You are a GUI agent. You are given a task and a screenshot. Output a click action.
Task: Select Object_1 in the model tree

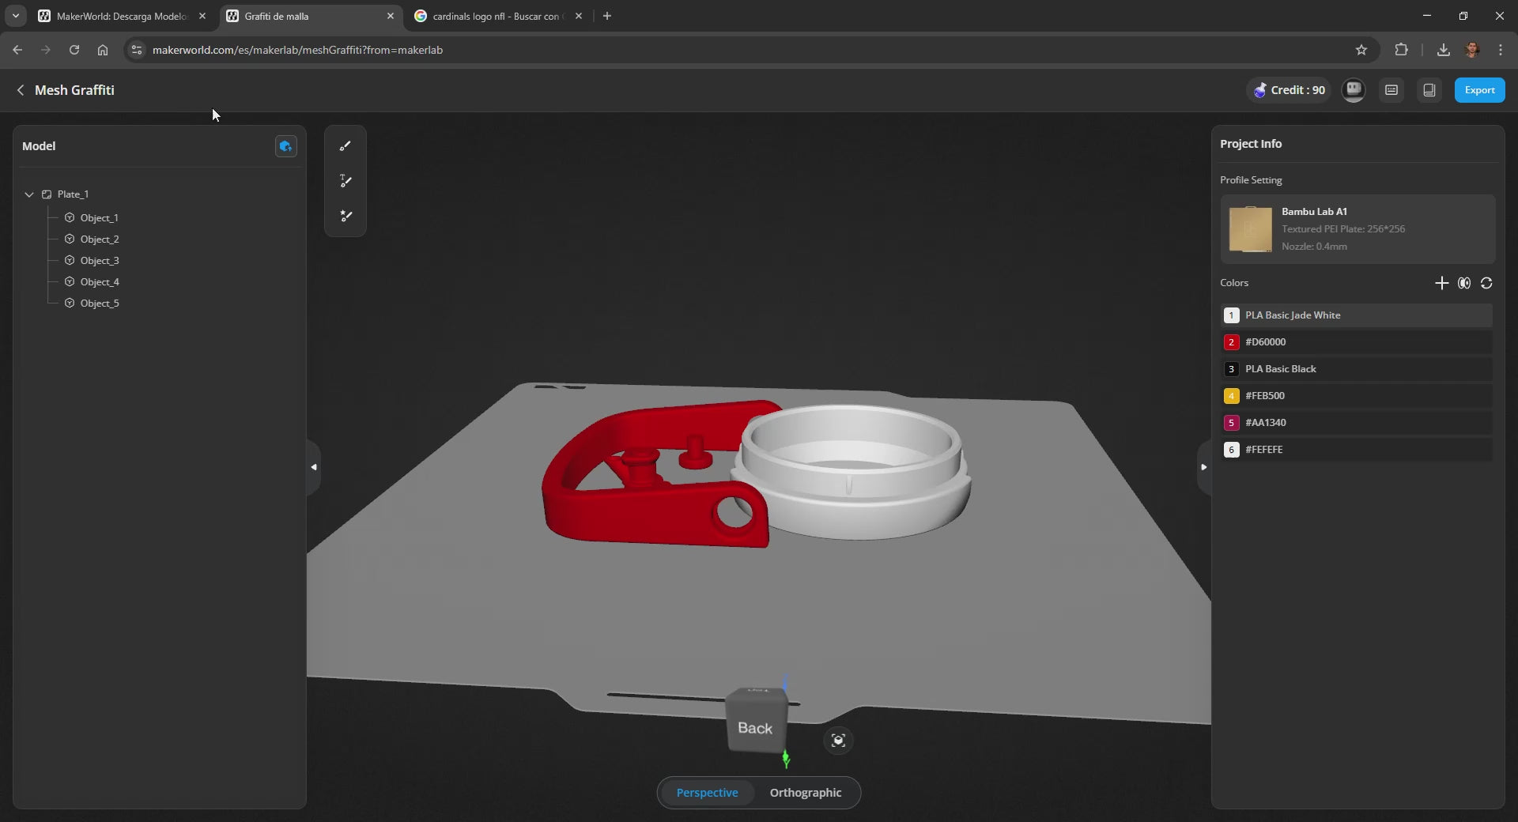(99, 218)
